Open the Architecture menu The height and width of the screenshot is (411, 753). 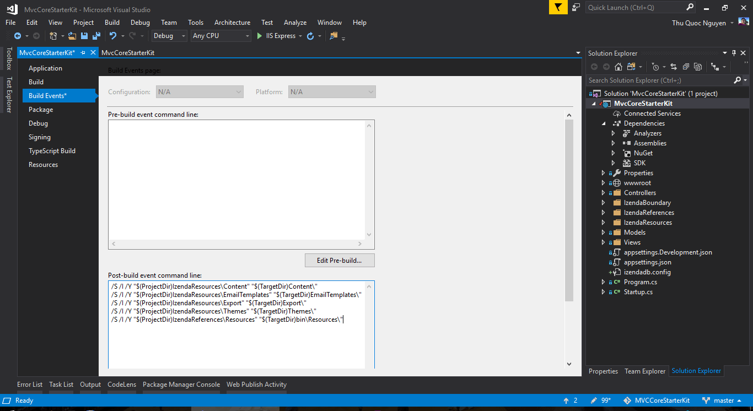pos(232,23)
